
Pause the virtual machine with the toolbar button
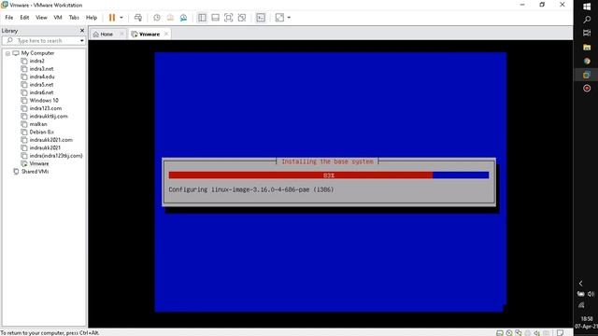pos(112,18)
